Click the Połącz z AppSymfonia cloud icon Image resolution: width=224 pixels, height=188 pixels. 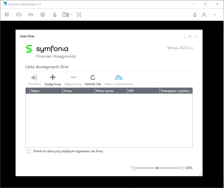tap(119, 77)
